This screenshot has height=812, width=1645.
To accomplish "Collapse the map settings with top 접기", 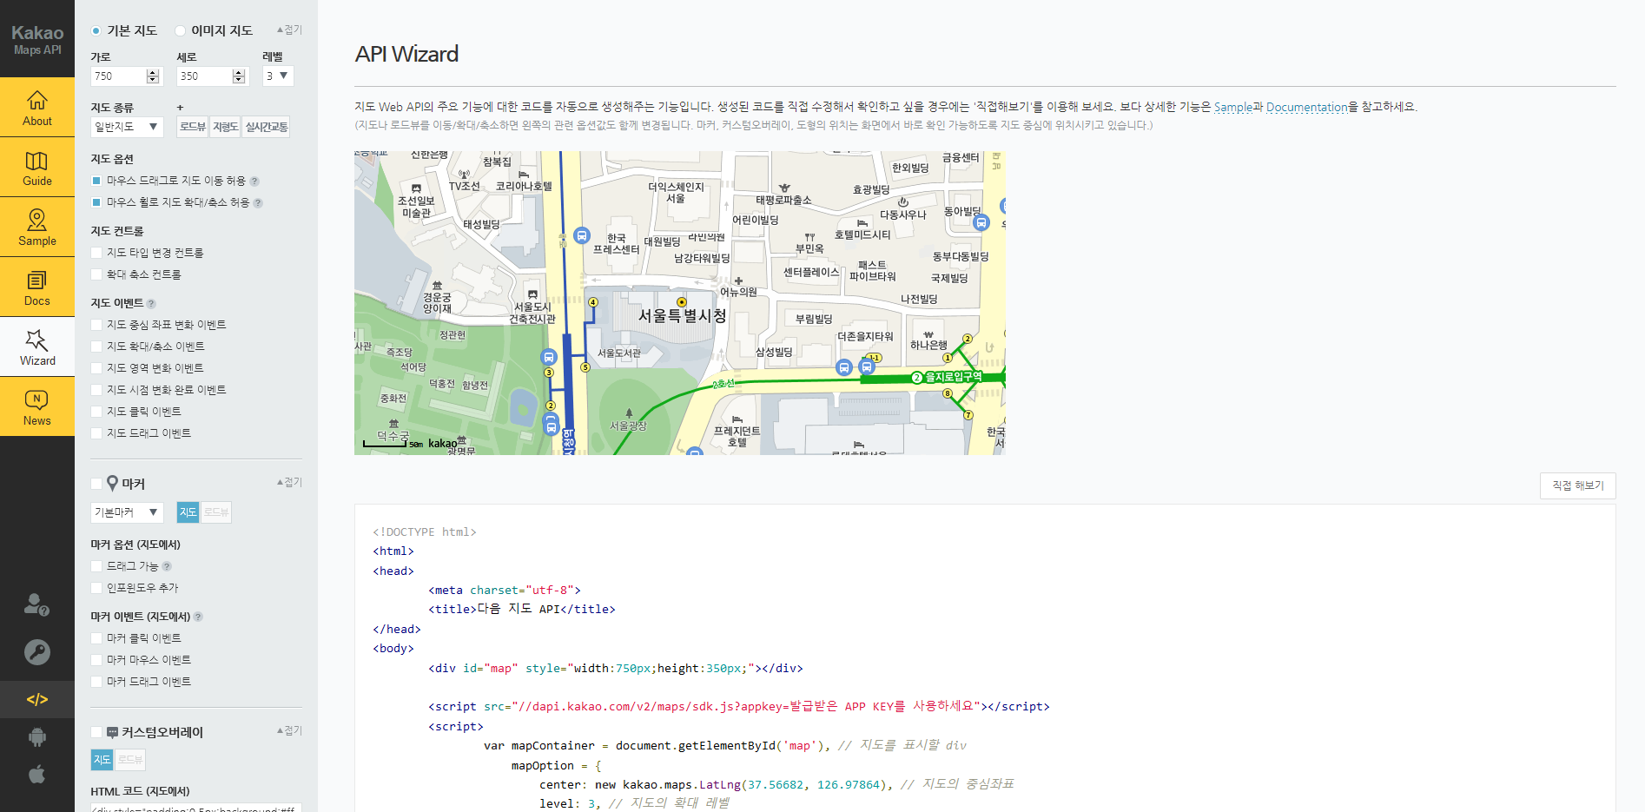I will pos(289,30).
